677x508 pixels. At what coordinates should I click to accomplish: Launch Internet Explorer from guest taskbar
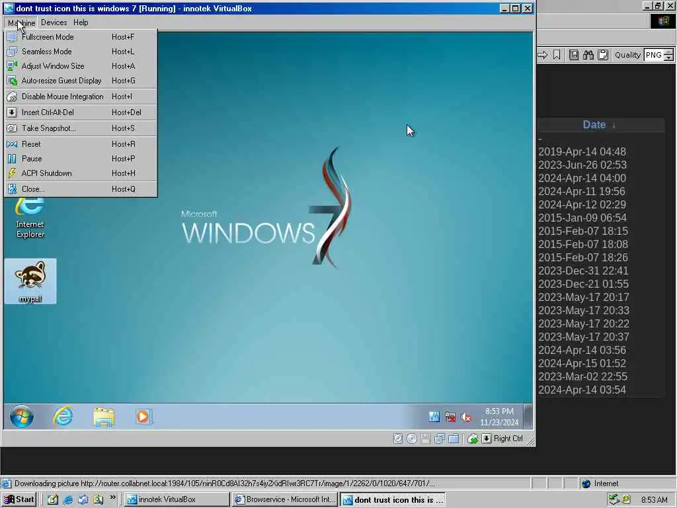pyautogui.click(x=63, y=417)
